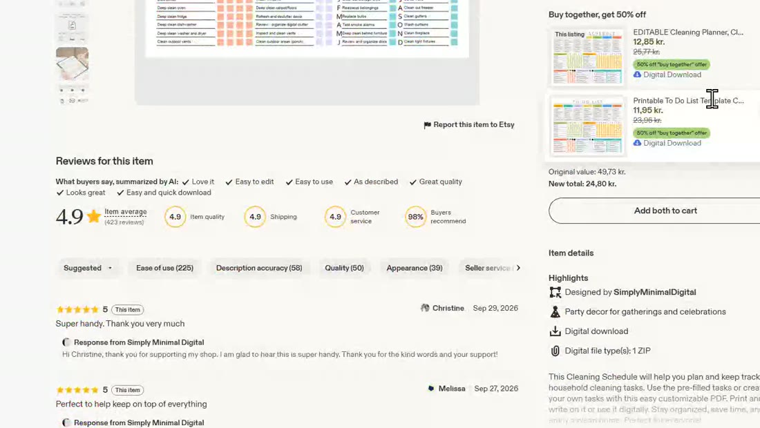Screen dimensions: 760x428
Task: Click the 11,95 kr. price text
Action: [x=647, y=110]
